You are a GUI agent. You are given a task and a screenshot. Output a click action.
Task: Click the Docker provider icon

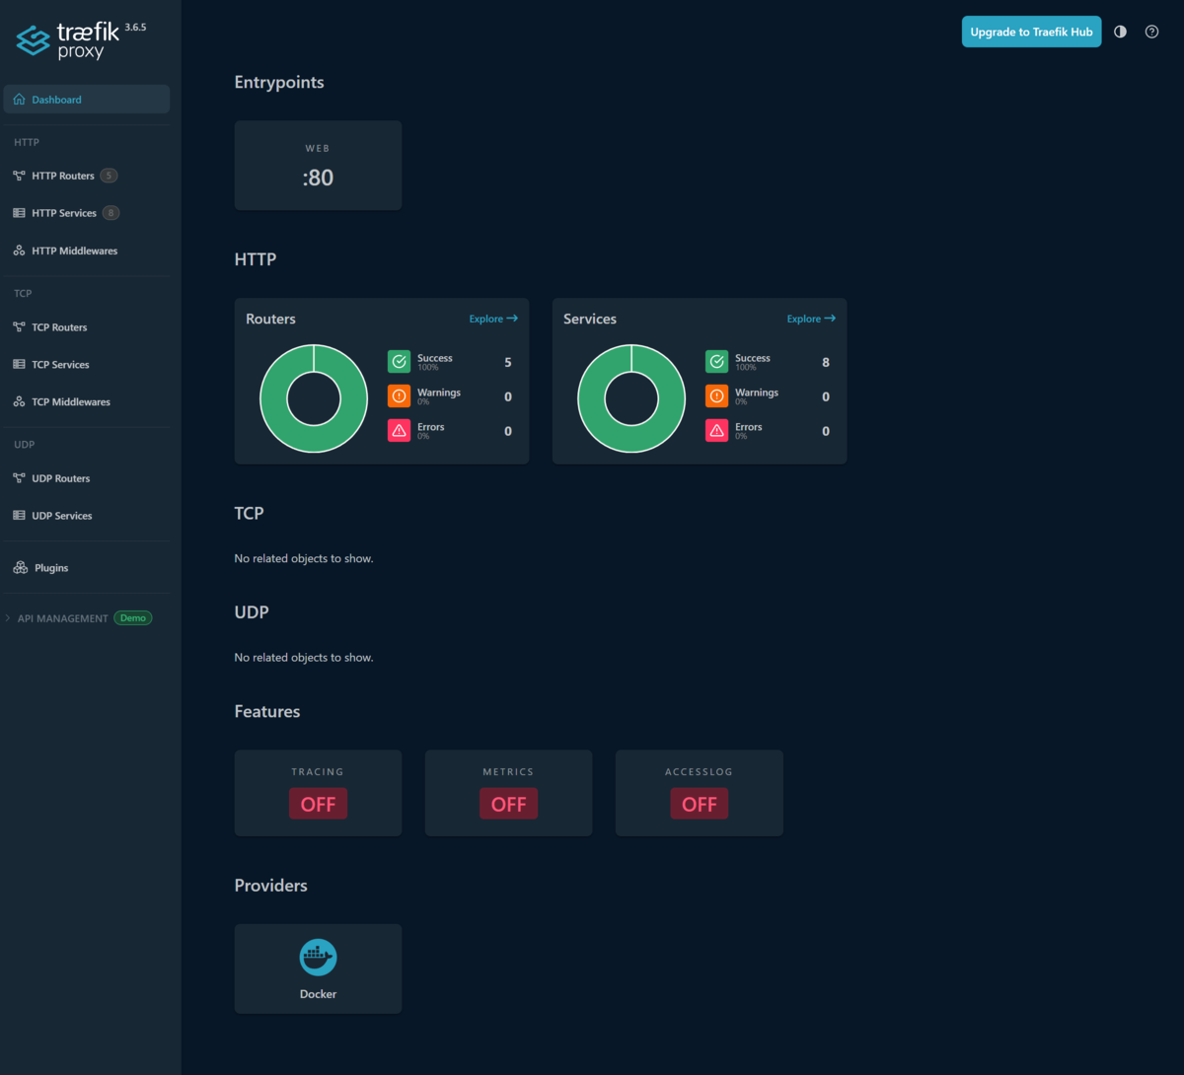pos(318,957)
